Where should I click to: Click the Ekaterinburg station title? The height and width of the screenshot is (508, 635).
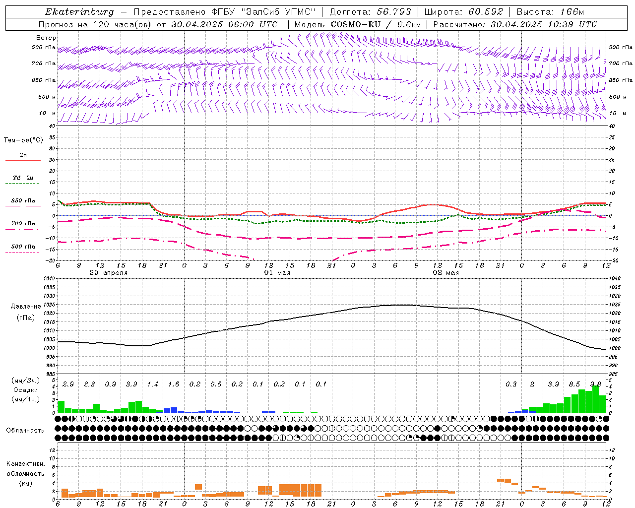tap(79, 12)
